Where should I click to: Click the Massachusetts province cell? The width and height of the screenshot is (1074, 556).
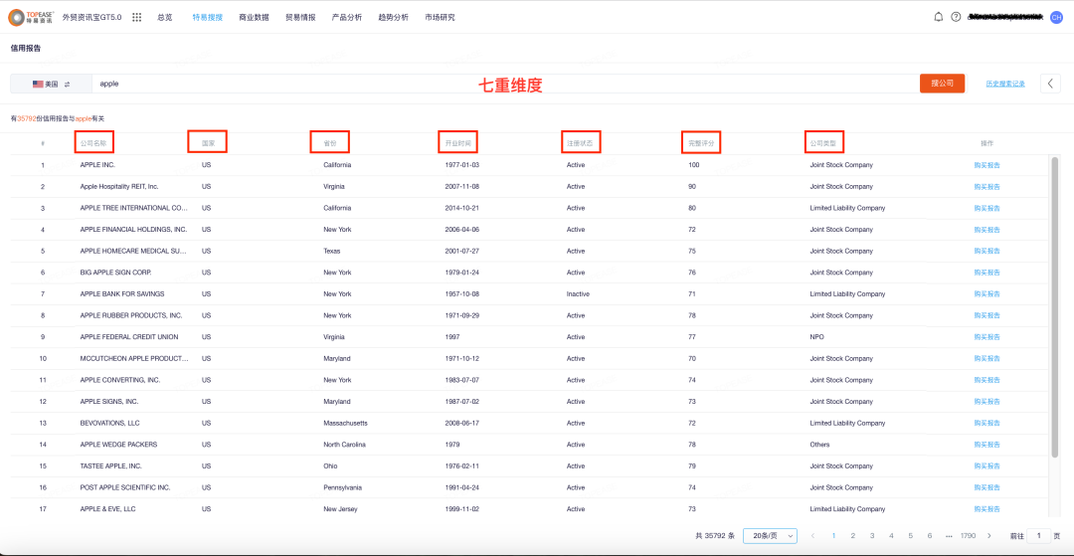pyautogui.click(x=345, y=423)
